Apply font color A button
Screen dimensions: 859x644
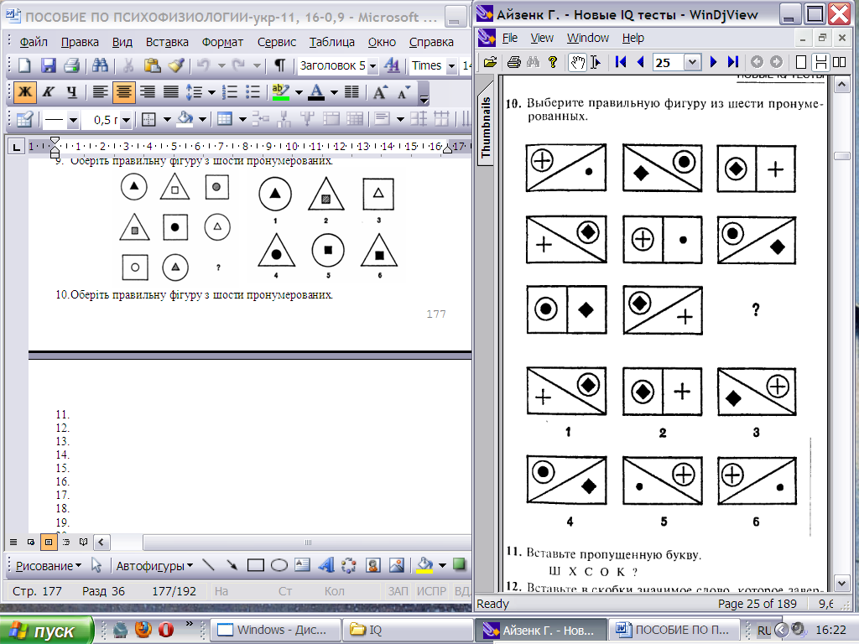(316, 92)
